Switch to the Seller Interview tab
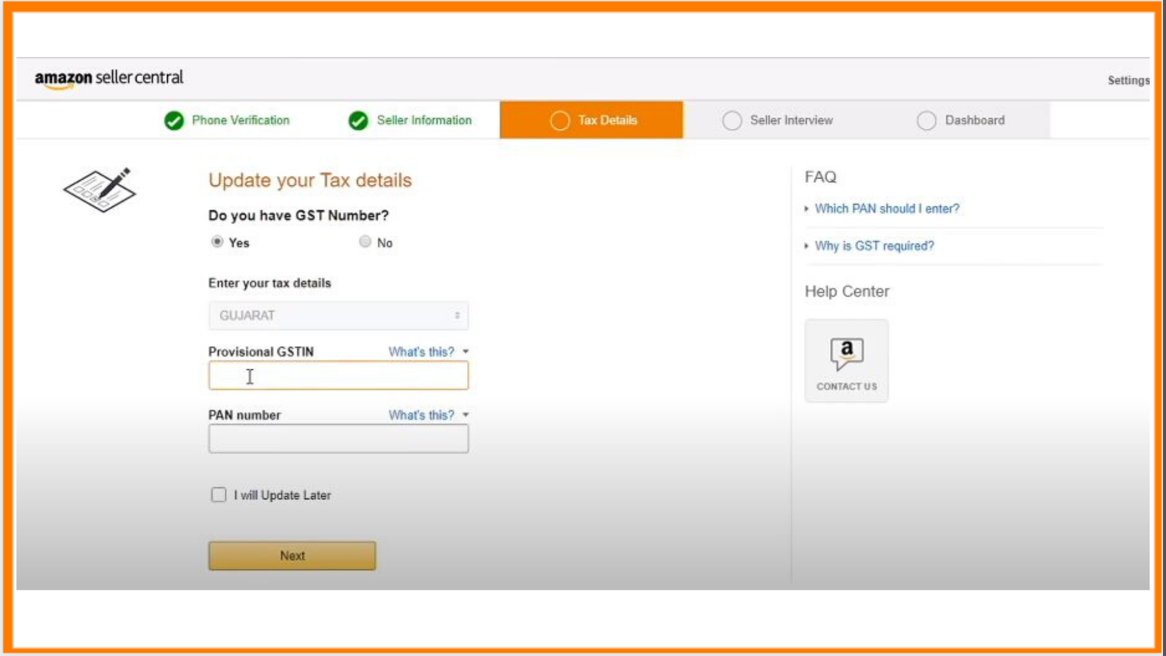 coord(781,119)
